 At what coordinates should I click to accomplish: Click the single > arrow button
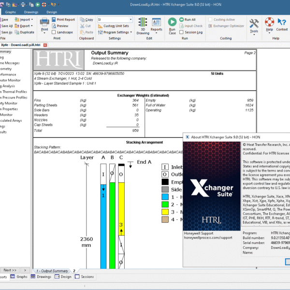tap(25, 270)
